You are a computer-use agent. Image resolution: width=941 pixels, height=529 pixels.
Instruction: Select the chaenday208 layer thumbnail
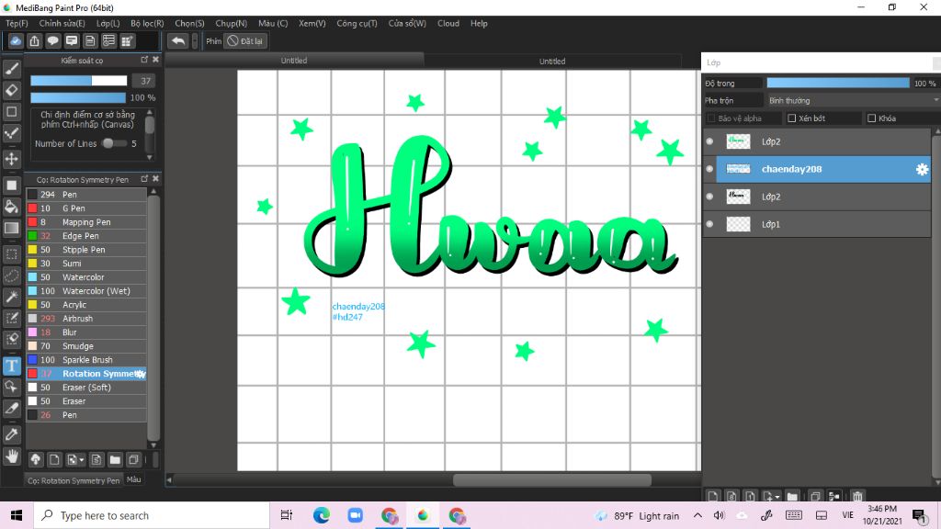[738, 169]
